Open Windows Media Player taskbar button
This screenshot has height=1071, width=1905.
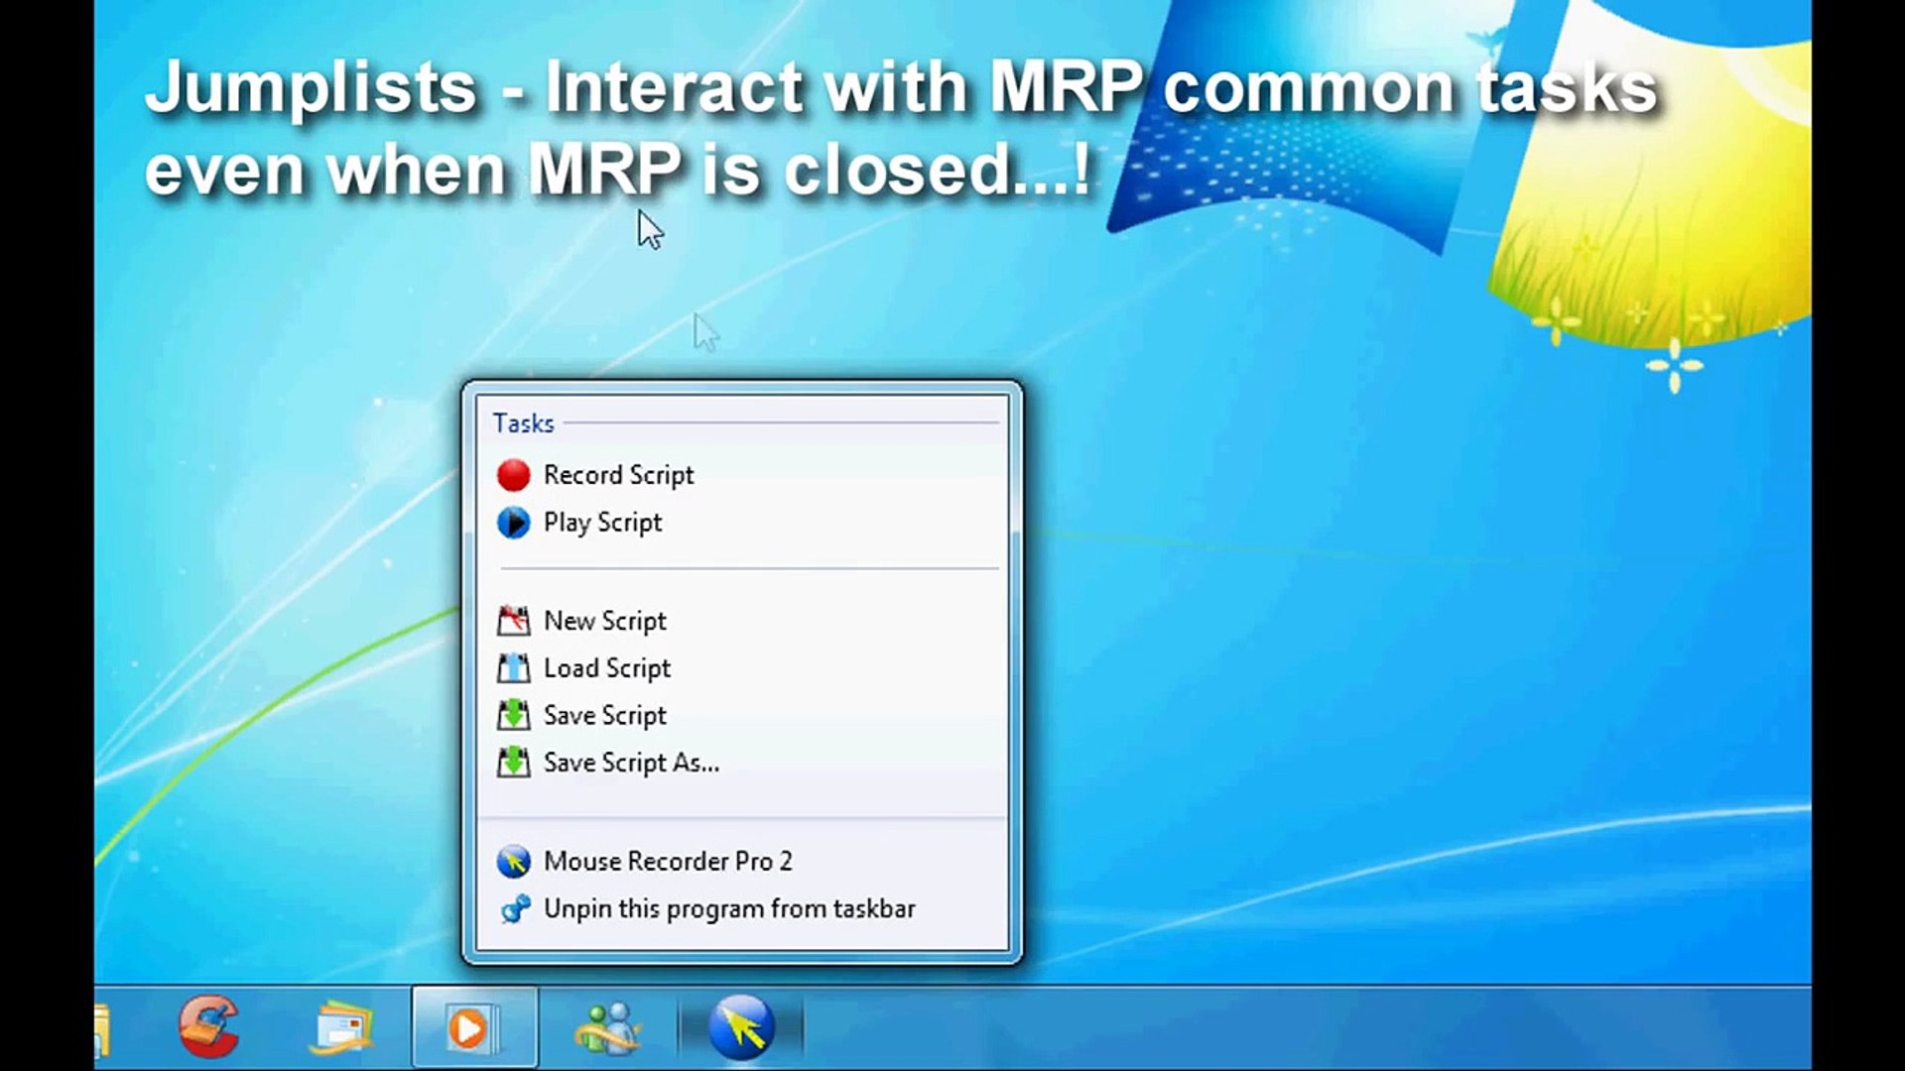click(x=474, y=1027)
